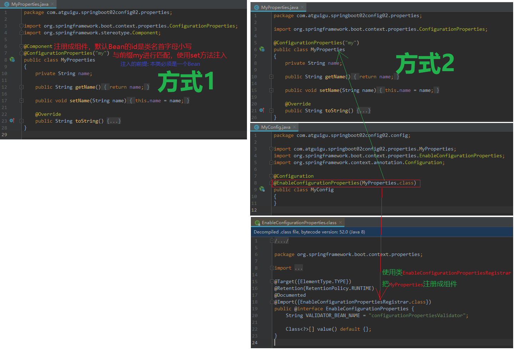Click the private String name field in the 方式1 editor

pos(64,73)
